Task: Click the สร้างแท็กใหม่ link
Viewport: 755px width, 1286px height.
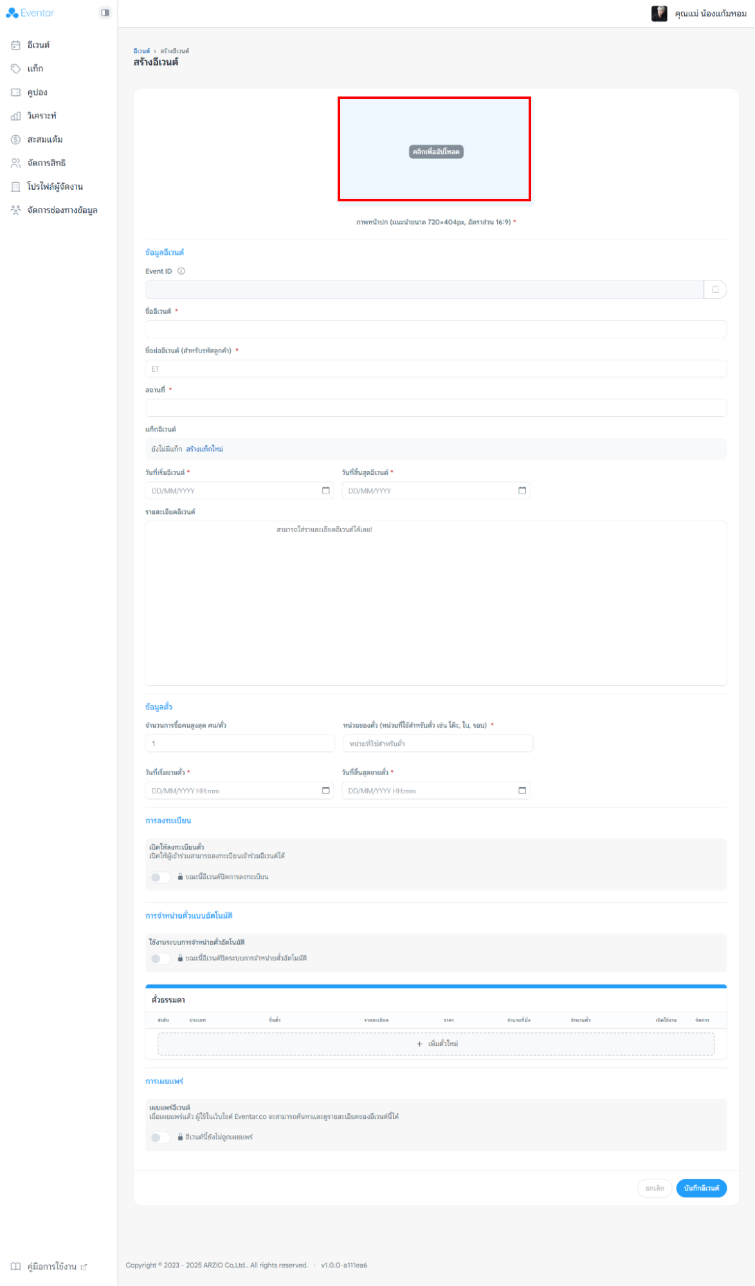Action: tap(205, 449)
